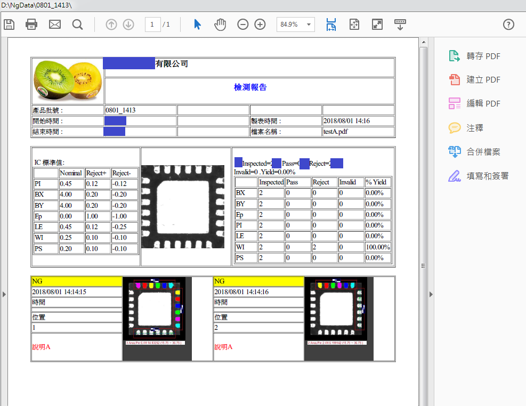The image size is (526, 406).
Task: Click the scrollbar up arrow
Action: click(x=424, y=42)
